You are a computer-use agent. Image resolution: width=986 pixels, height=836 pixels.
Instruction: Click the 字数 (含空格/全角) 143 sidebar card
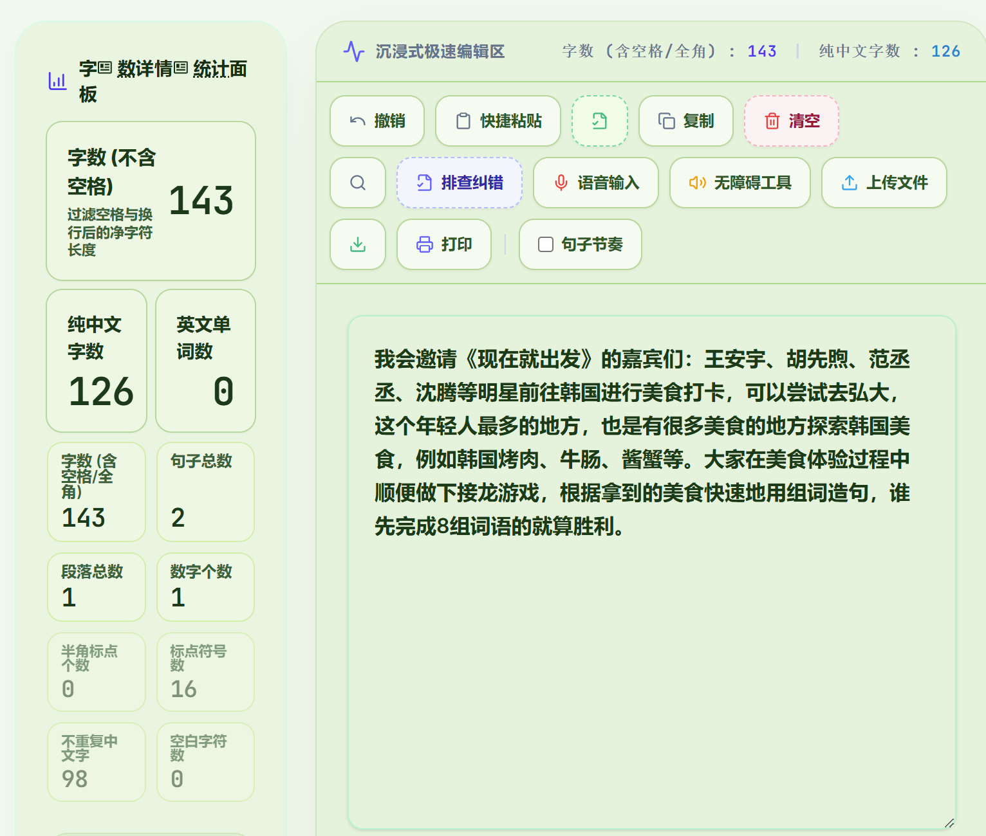tap(97, 492)
